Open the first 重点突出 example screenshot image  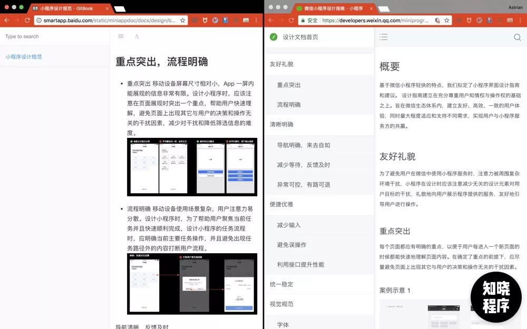pyautogui.click(x=191, y=167)
